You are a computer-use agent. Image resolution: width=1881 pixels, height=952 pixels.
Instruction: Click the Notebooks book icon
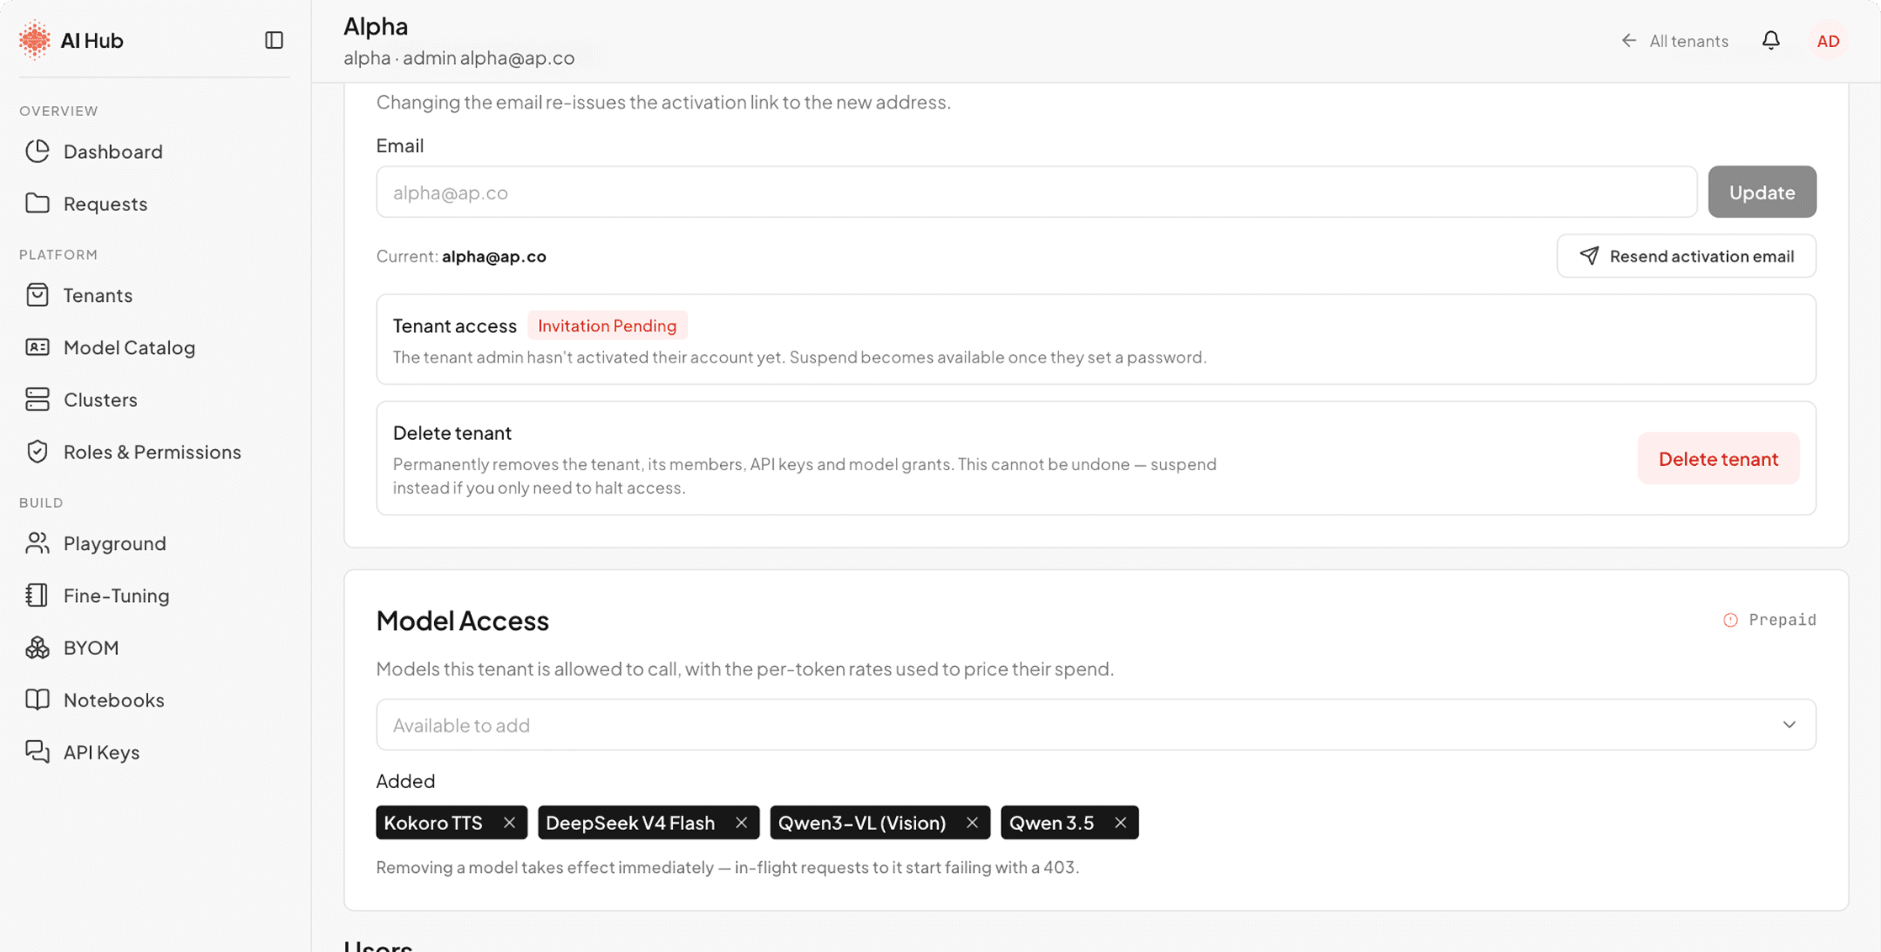37,700
